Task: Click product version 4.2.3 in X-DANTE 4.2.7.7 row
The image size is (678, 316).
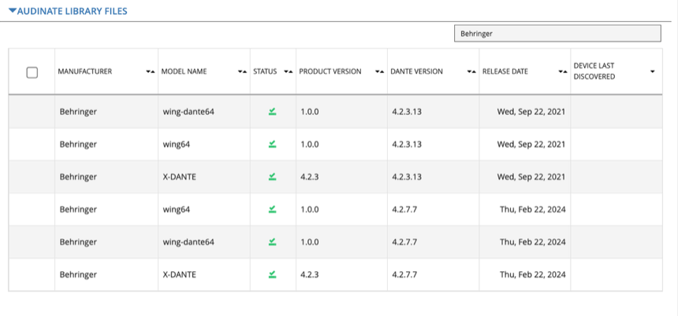Action: click(x=310, y=274)
